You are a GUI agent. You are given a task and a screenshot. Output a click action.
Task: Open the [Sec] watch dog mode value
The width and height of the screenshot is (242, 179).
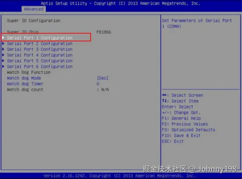[102, 78]
